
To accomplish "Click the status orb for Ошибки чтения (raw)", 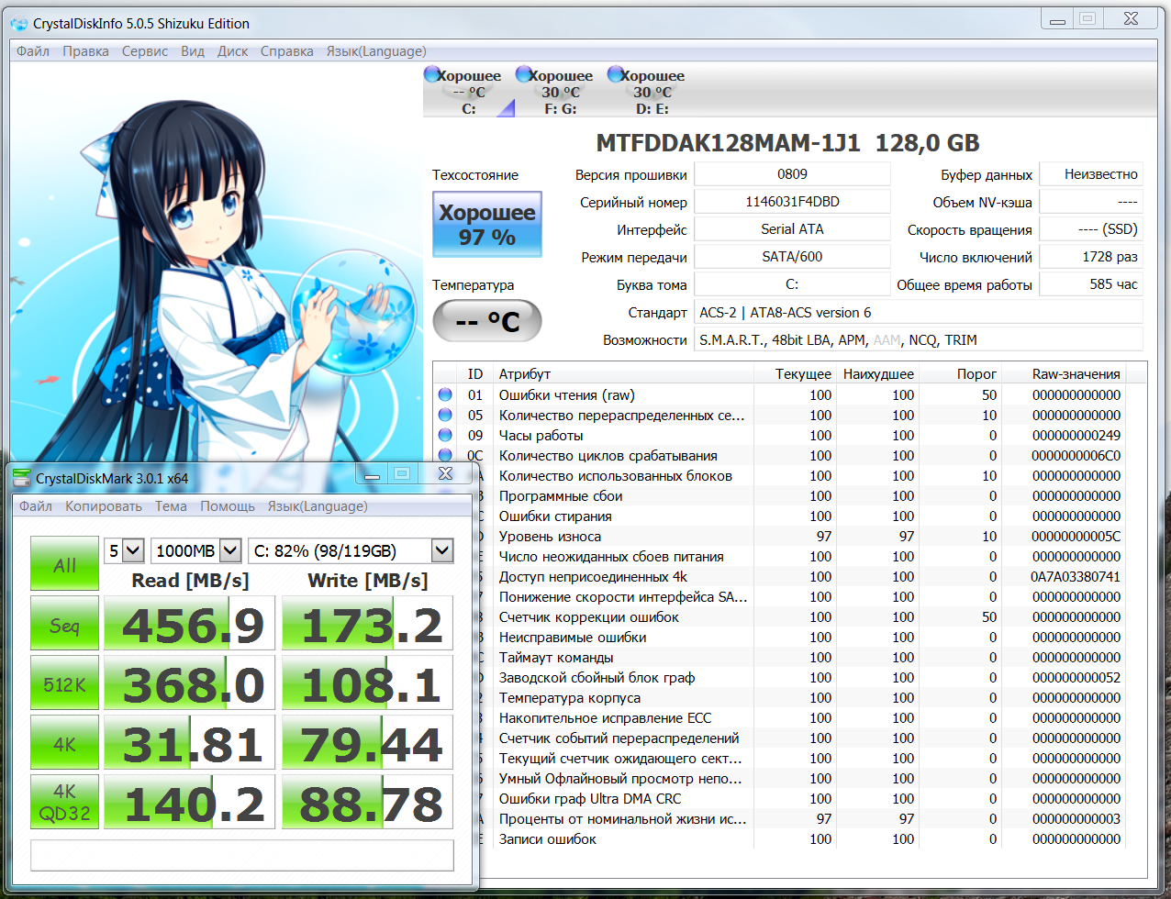I will [x=445, y=395].
